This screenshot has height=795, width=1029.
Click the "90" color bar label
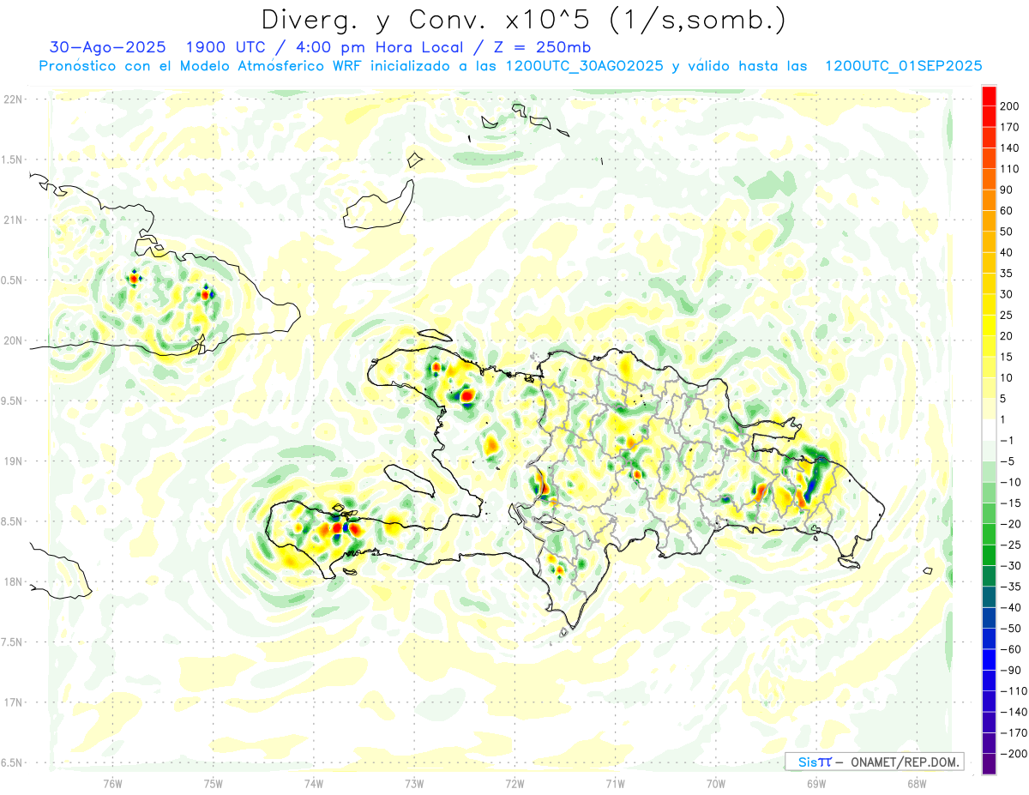(x=1007, y=190)
